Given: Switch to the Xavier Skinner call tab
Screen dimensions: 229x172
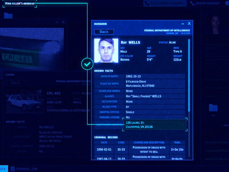Looking at the screenshot, I should (x=205, y=3).
